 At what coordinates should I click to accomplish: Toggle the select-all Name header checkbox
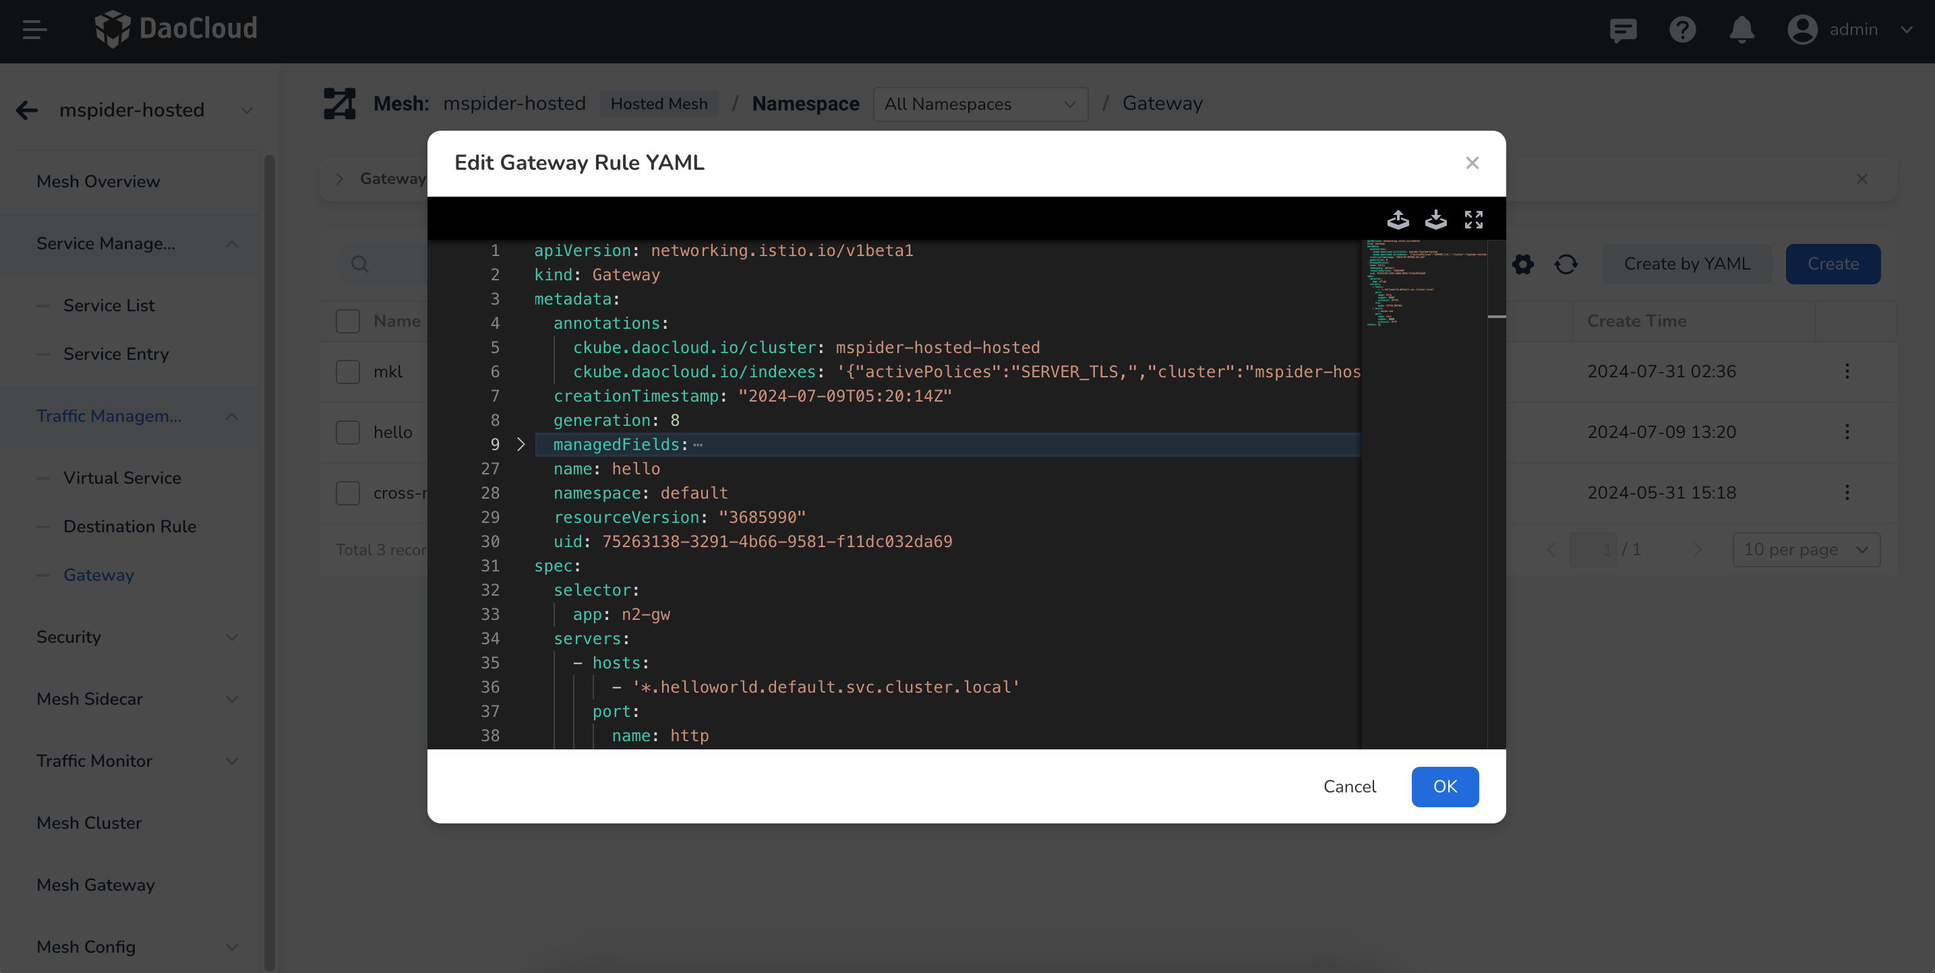tap(348, 321)
